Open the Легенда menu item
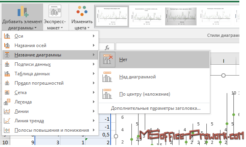246x147 pixels. 50,102
